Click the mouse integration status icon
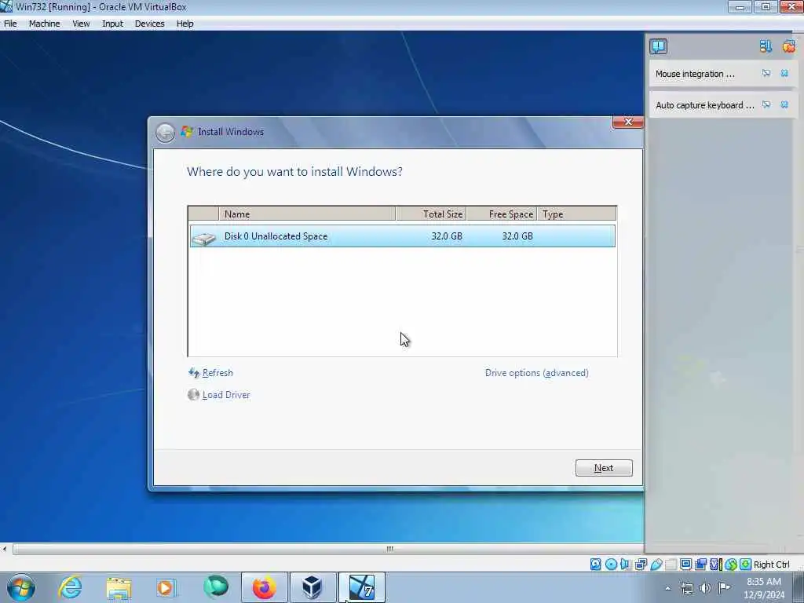 (731, 565)
